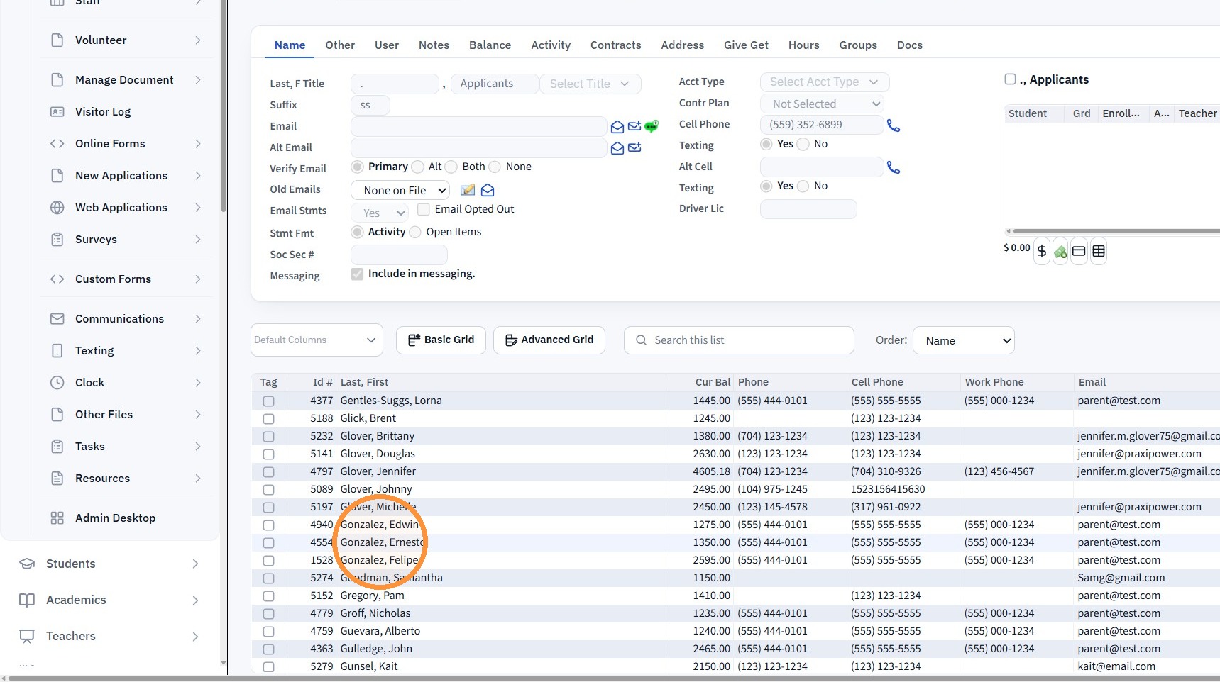1220x682 pixels.
Task: Click the credit card icon button
Action: pos(1079,251)
